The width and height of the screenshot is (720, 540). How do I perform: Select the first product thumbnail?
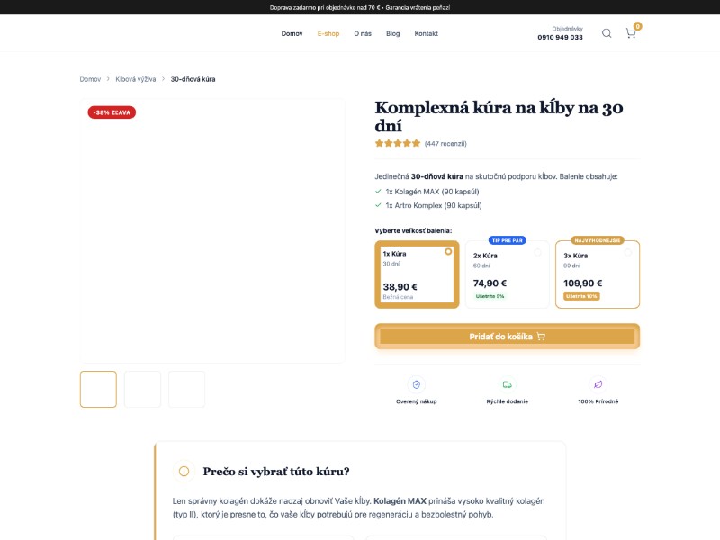[98, 389]
